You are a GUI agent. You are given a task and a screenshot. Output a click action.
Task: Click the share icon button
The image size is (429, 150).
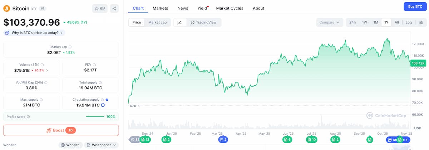coord(114,8)
